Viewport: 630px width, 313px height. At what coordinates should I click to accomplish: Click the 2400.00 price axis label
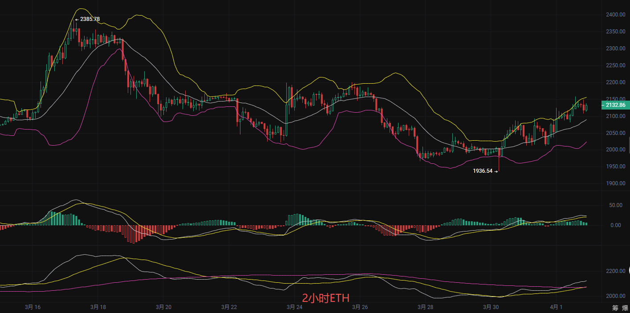pyautogui.click(x=615, y=15)
